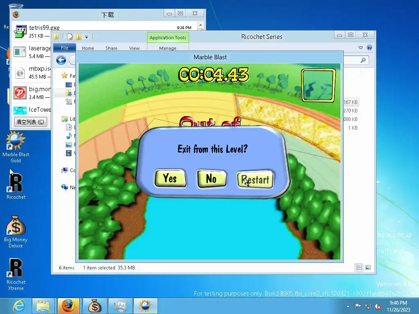Click the muted volume tray icon
Screen dimensions: 419x314
point(378,306)
